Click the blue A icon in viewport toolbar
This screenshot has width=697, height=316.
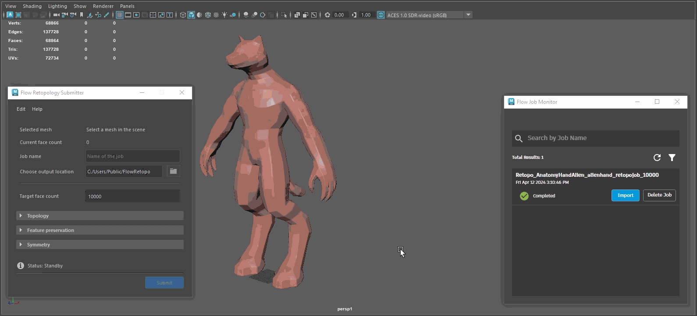[x=10, y=15]
